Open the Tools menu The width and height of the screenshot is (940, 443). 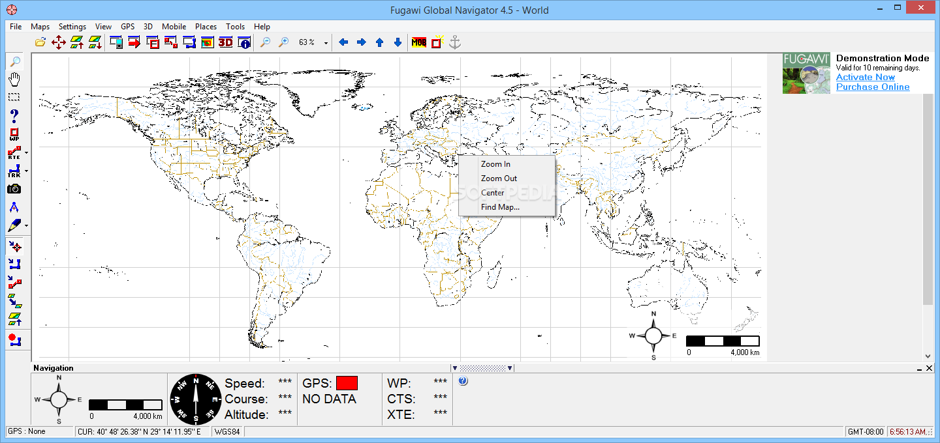click(x=236, y=27)
